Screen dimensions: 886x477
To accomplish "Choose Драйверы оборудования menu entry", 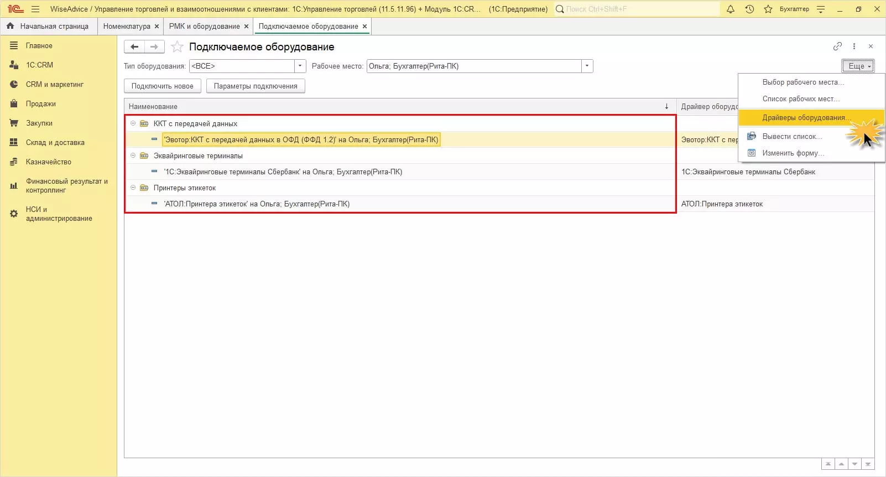I will coord(811,117).
